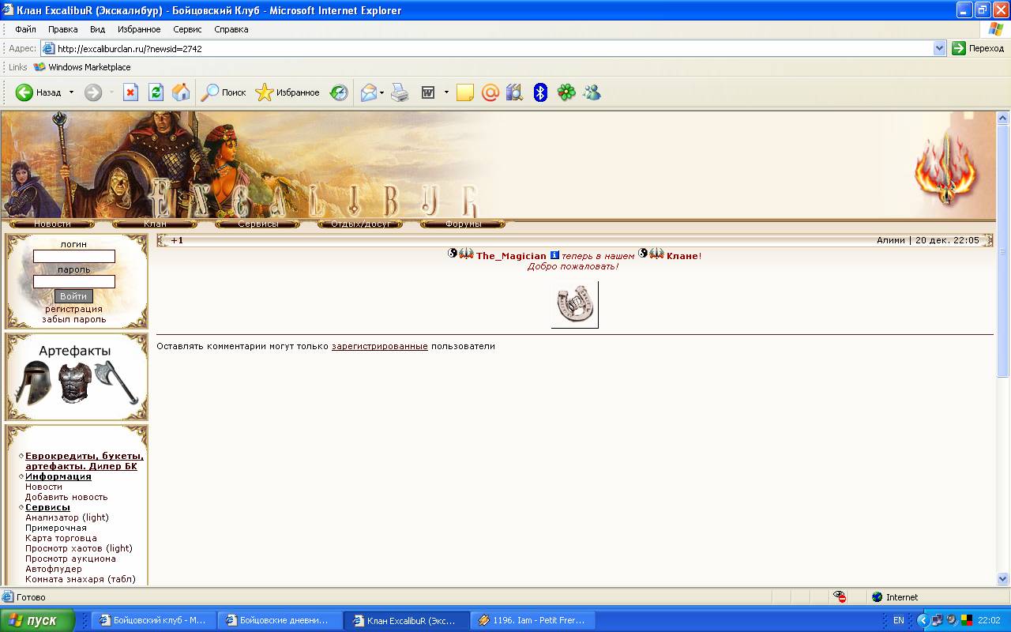Open the Анализатор (light) sidebar link

[x=67, y=517]
